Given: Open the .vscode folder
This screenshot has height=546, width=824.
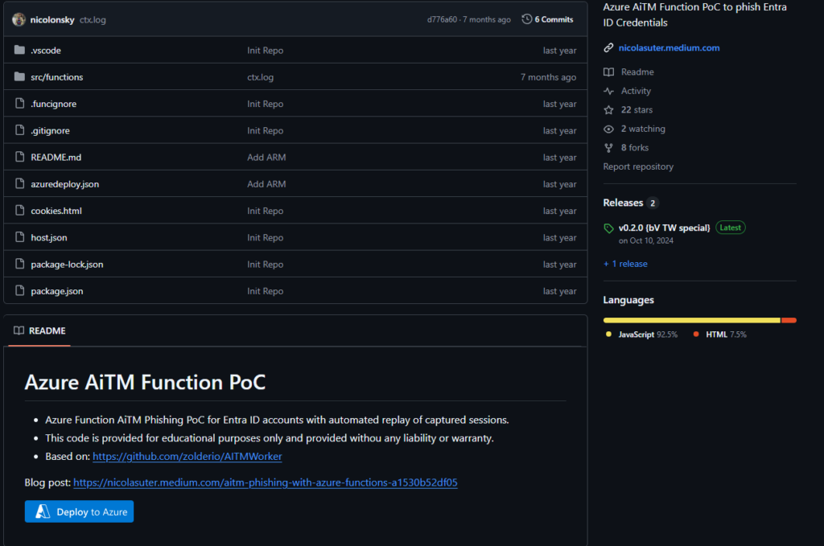Looking at the screenshot, I should [46, 51].
